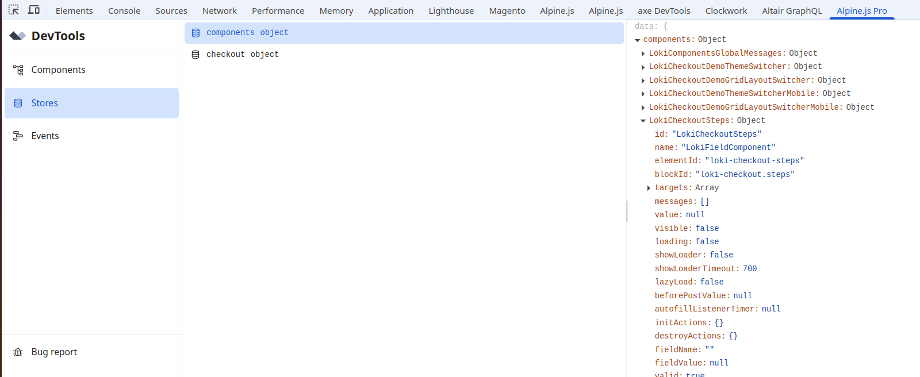Open the axe DevTools tab
Image resolution: width=920 pixels, height=377 pixels.
tap(664, 10)
